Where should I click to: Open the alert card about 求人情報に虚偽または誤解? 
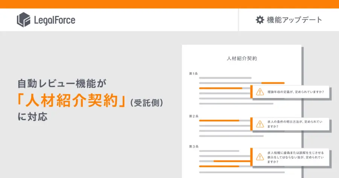pos(290,157)
